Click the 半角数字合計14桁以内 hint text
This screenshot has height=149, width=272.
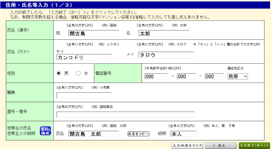point(162,69)
